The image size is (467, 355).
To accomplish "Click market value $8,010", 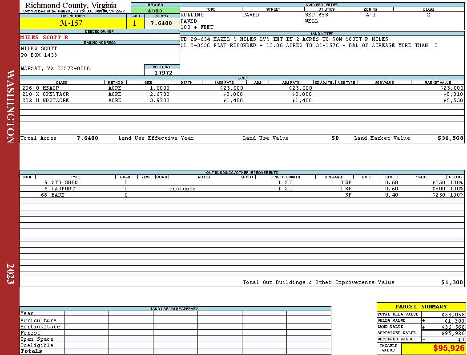I will (453, 94).
